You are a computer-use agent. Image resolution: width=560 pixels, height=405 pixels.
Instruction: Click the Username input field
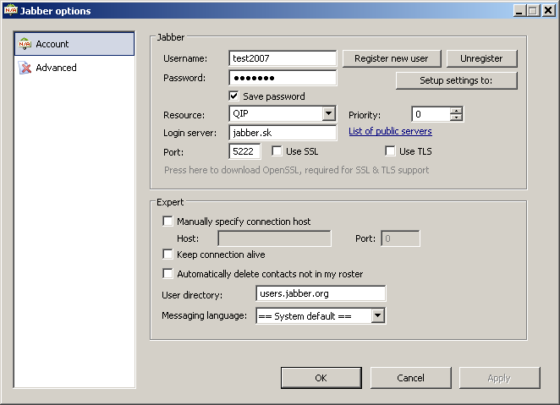tap(283, 58)
